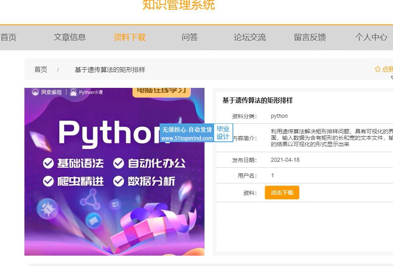Click the breadcrumb text 基于遗传算法的矩形排样
The width and height of the screenshot is (393, 266).
(x=110, y=69)
